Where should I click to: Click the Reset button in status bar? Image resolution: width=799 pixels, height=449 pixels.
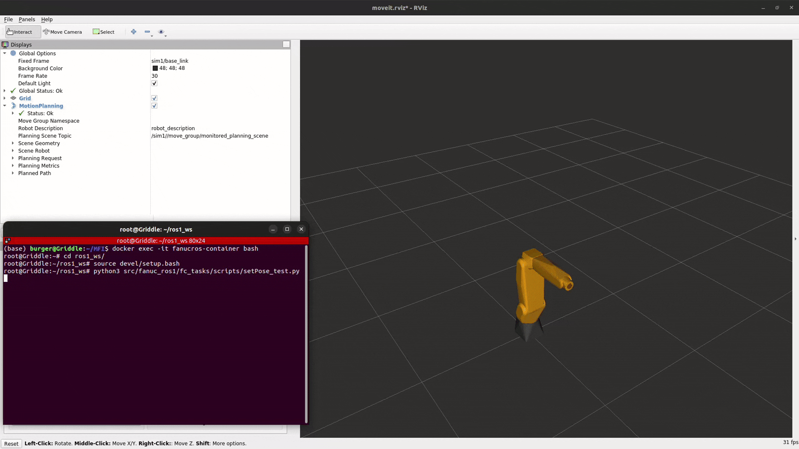(x=11, y=444)
